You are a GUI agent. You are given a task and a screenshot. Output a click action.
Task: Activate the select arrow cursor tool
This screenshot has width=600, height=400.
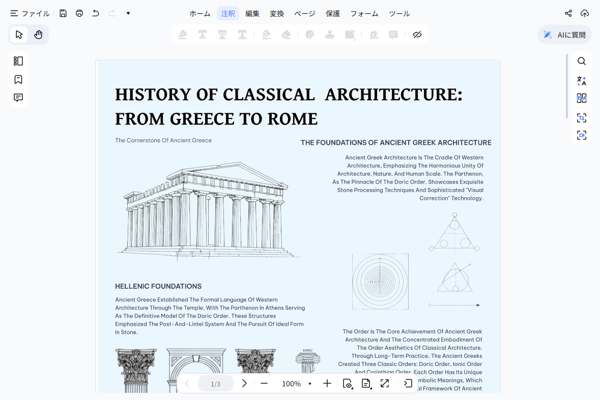tap(19, 35)
